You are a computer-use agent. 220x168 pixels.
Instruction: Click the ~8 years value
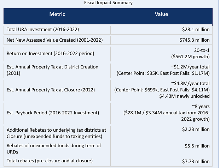tap(201, 106)
